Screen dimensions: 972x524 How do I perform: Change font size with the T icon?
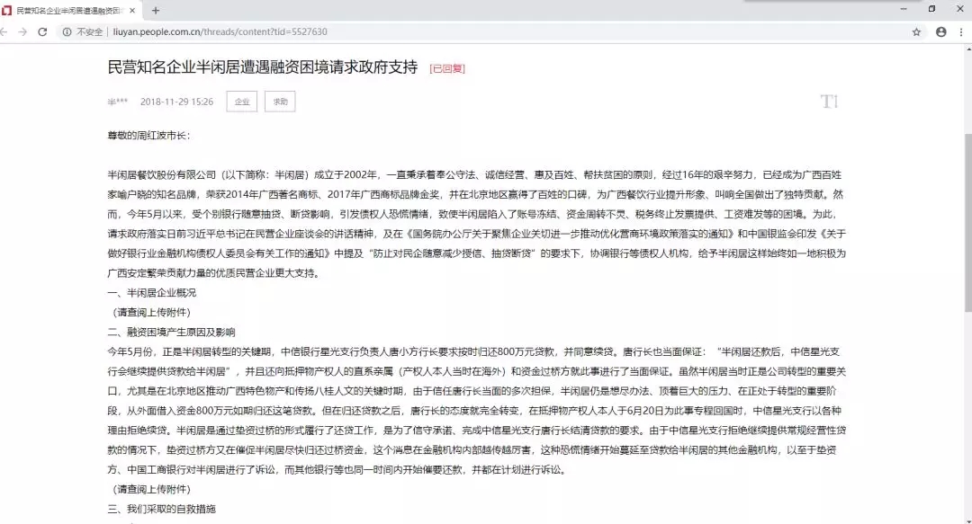pyautogui.click(x=829, y=102)
